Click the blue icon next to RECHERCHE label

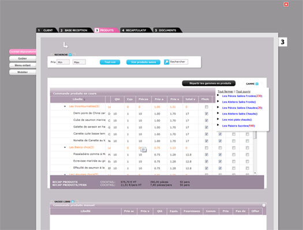click(70, 55)
